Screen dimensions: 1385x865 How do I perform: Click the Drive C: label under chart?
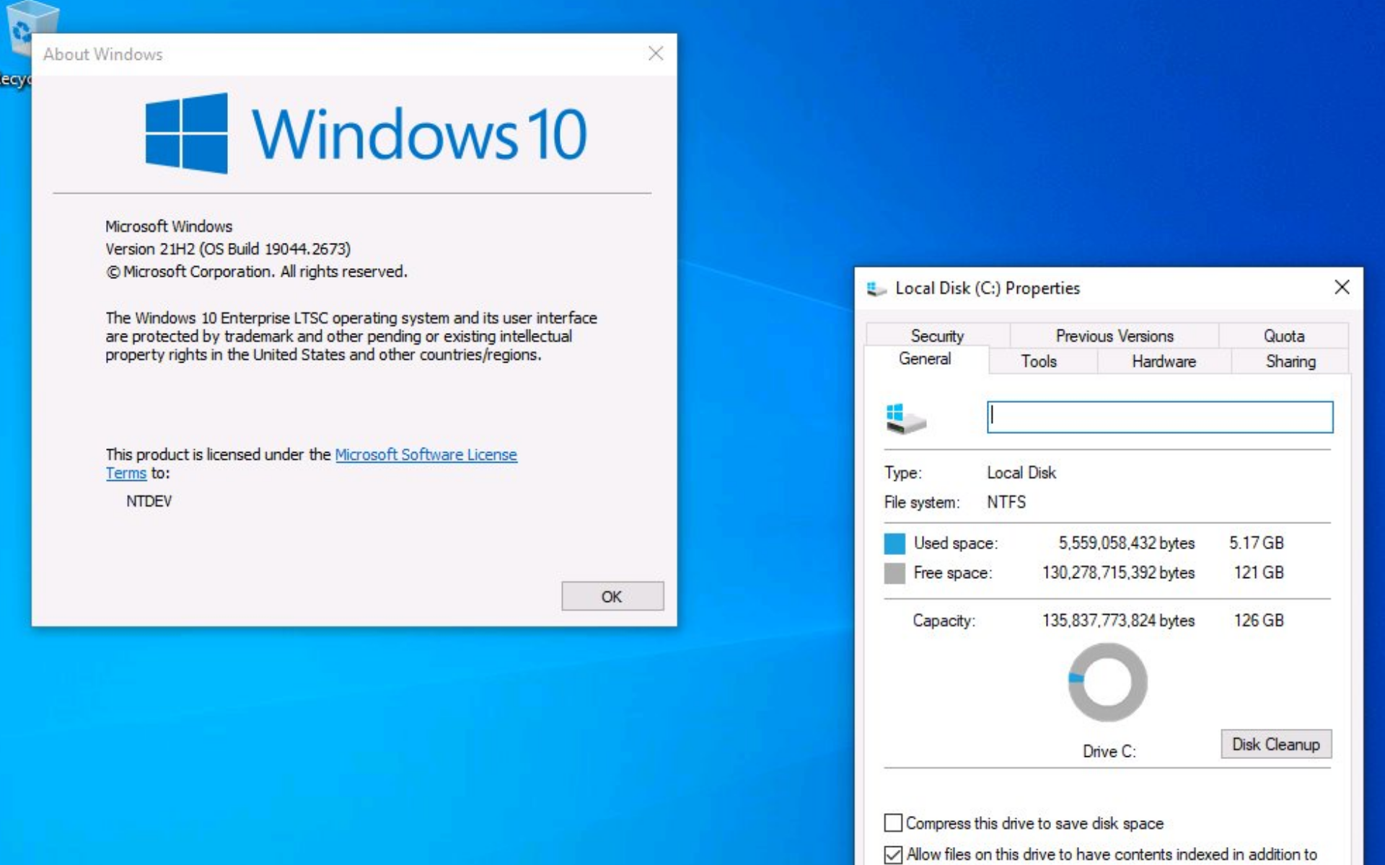[x=1109, y=752]
